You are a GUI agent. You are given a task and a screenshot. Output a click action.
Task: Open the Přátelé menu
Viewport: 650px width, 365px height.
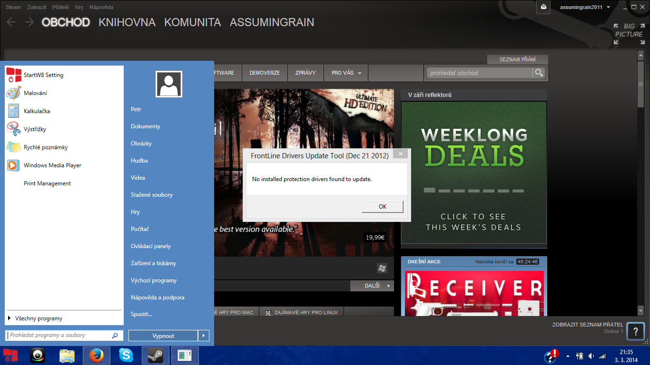tap(60, 7)
